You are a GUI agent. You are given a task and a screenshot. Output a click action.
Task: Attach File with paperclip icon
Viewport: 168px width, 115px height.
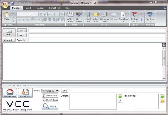click(x=88, y=17)
